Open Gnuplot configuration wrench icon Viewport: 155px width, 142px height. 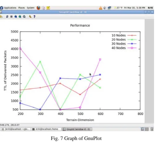[x=30, y=17]
